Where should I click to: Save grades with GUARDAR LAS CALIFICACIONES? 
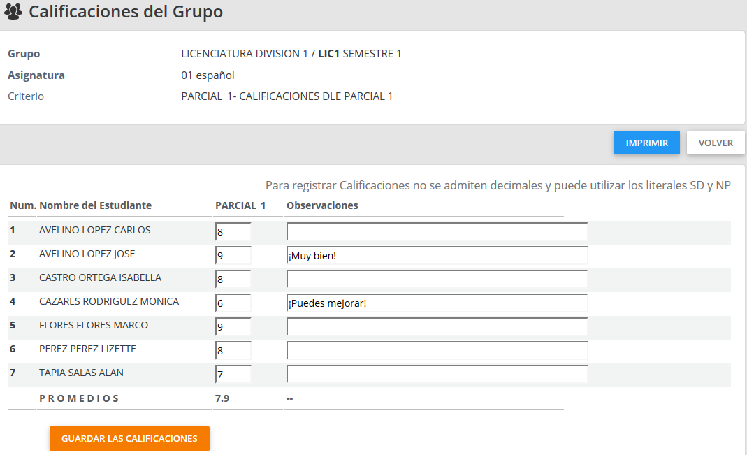click(129, 438)
